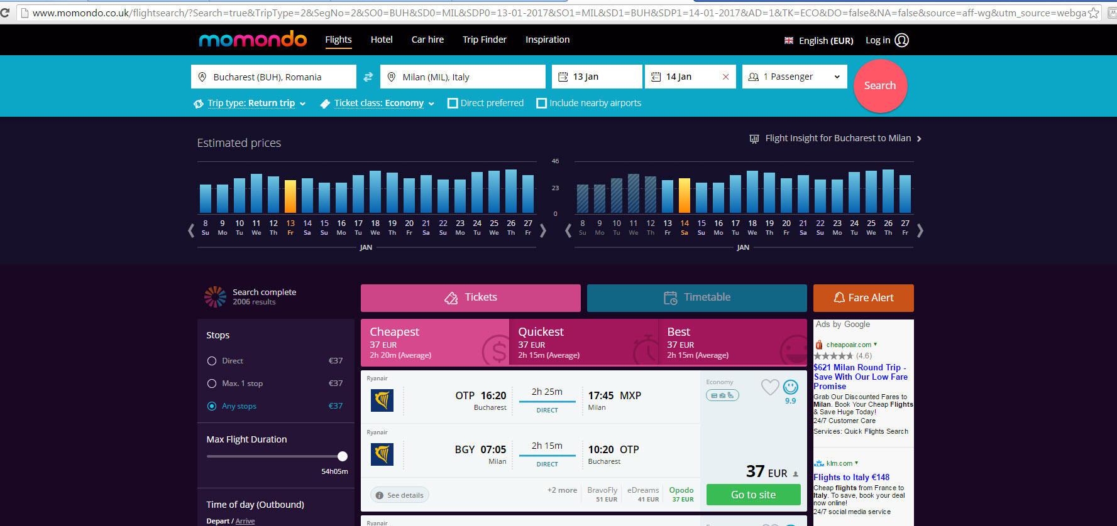
Task: Sort results by Best
Action: click(x=732, y=343)
